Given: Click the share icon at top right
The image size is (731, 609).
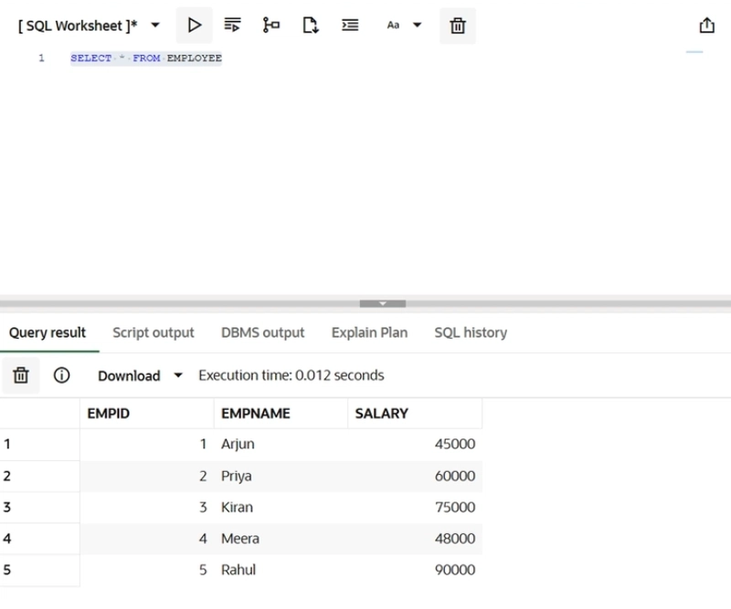Looking at the screenshot, I should (x=706, y=26).
